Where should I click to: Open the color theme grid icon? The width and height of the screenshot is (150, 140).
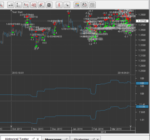(x=77, y=5)
